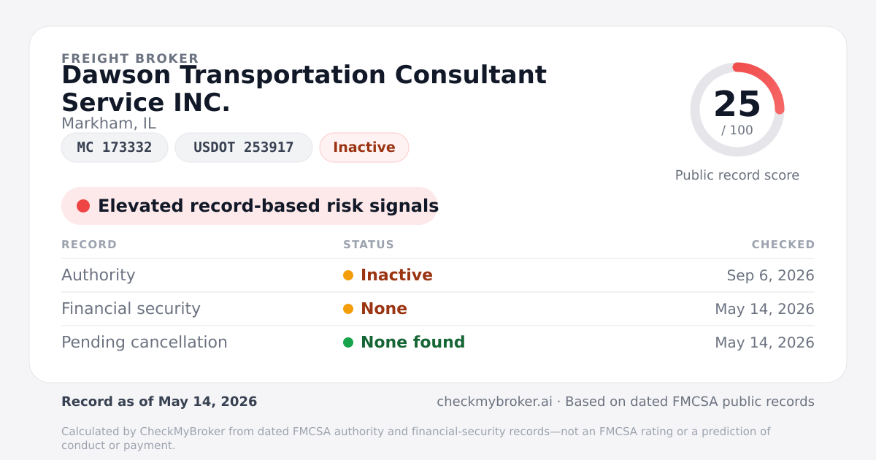876x460 pixels.
Task: Click the 25 score number
Action: 737,104
